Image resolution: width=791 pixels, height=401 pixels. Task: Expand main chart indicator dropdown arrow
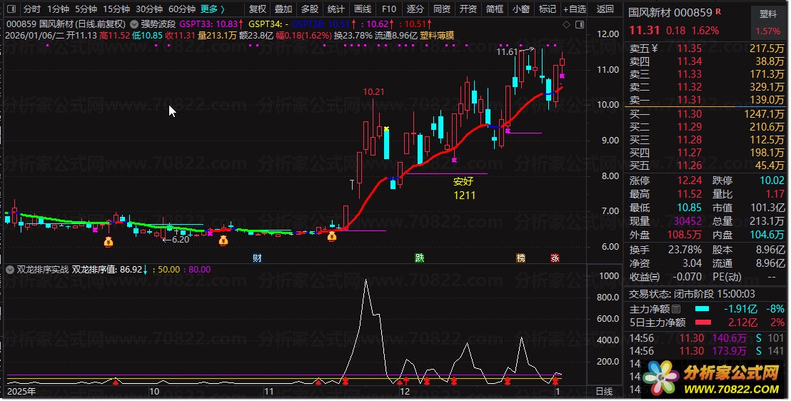133,24
